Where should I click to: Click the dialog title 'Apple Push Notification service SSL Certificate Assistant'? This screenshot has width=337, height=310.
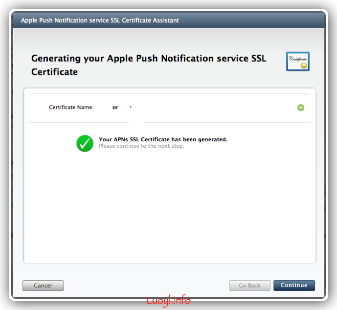(100, 21)
